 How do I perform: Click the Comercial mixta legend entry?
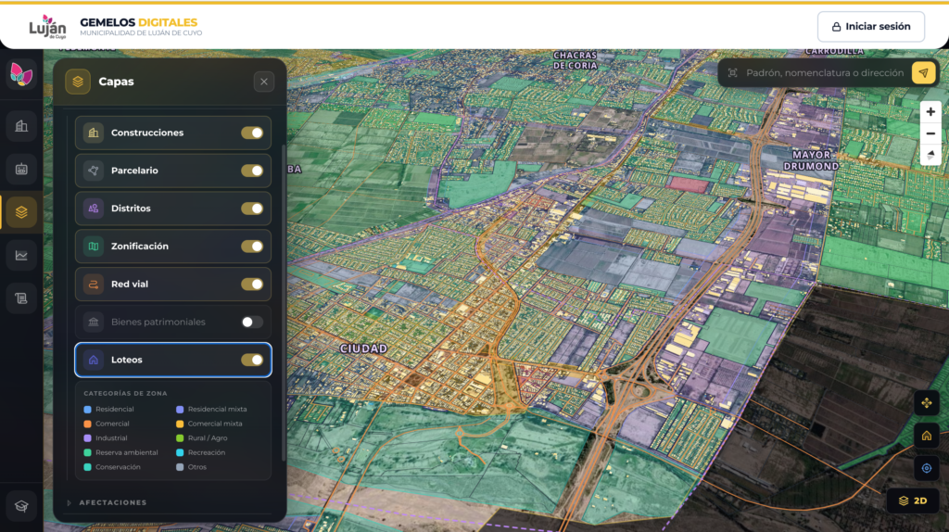tap(209, 424)
